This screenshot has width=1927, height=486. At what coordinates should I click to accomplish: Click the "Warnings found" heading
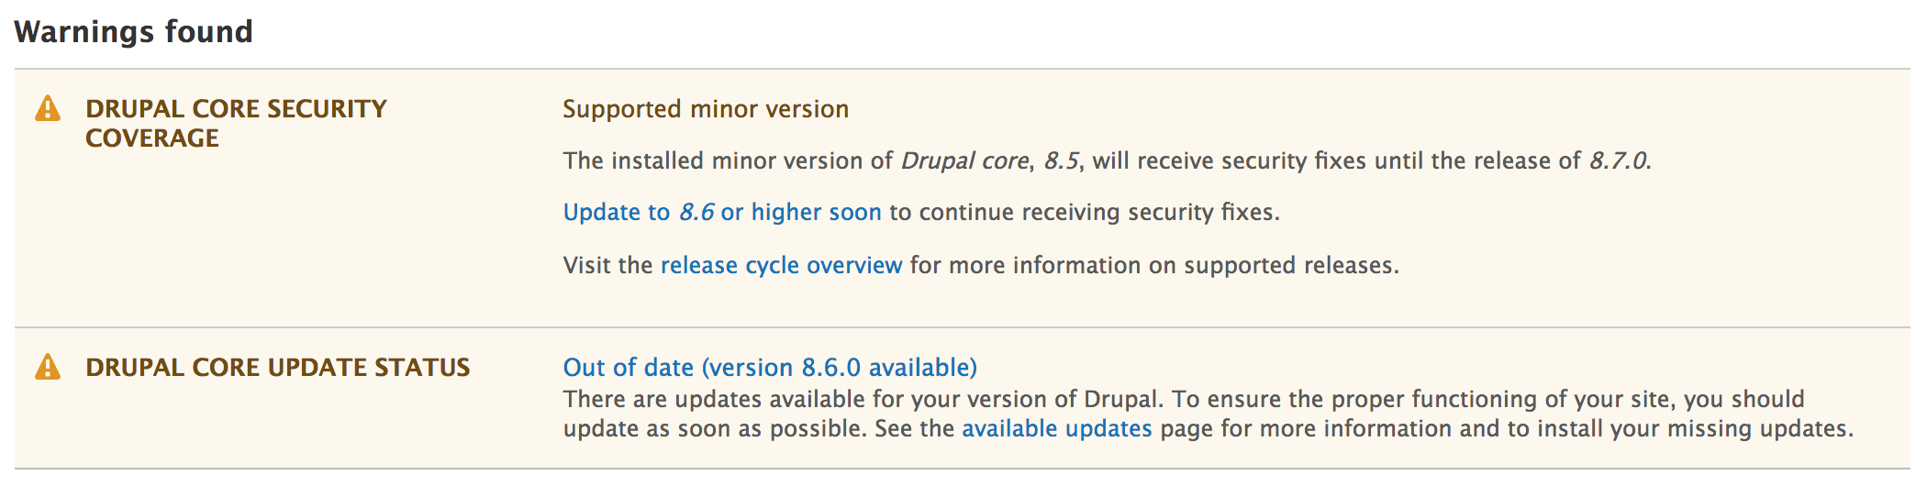pos(134,32)
